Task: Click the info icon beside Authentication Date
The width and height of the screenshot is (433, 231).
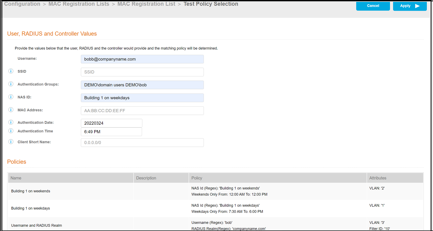Action: [x=11, y=122]
